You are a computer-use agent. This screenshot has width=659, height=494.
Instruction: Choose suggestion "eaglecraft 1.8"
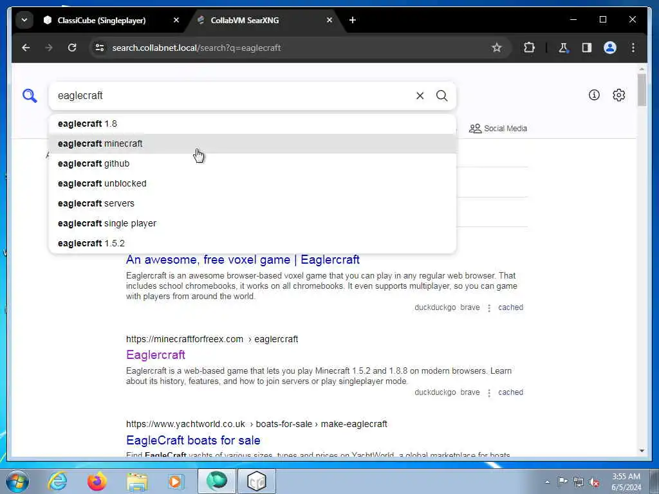point(252,124)
